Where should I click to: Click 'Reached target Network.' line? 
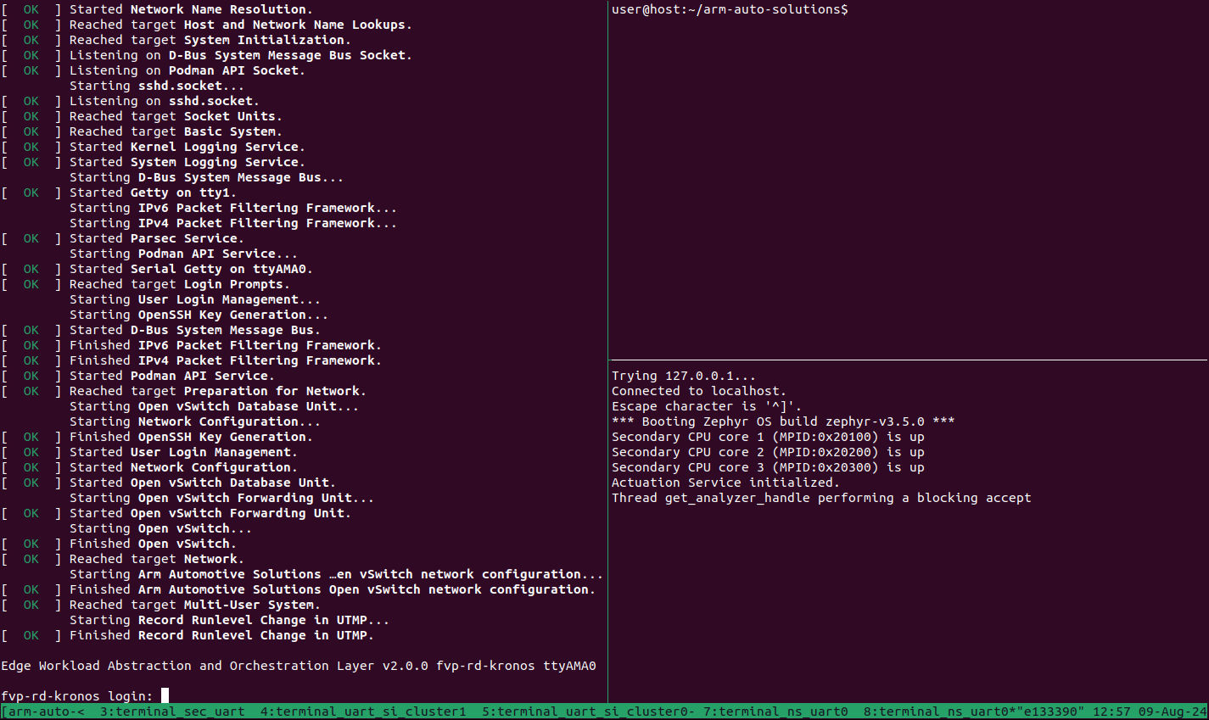point(156,559)
